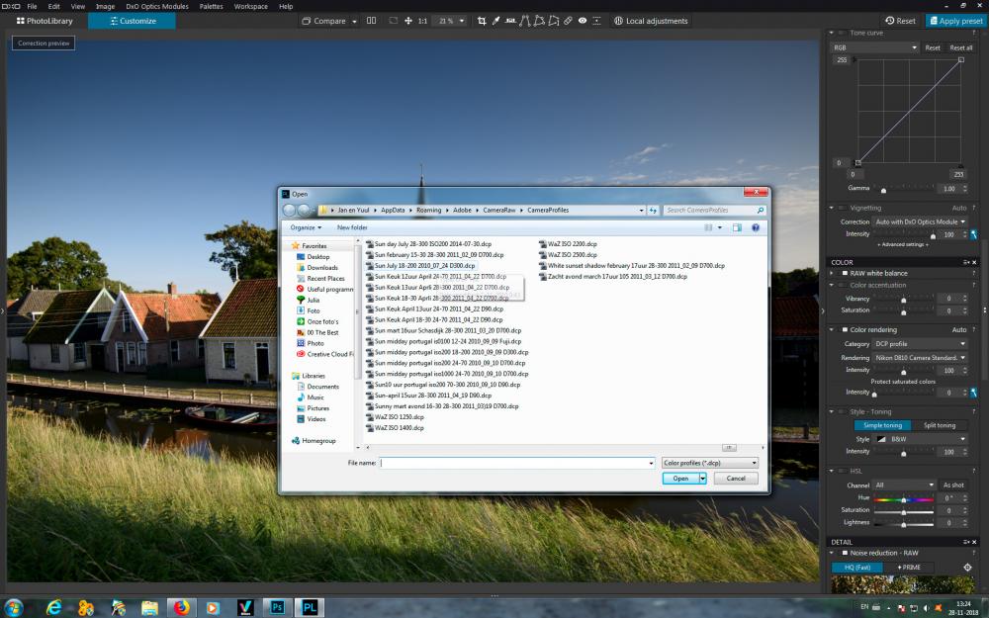Pick the white balance eyedropper tool

pyautogui.click(x=495, y=21)
